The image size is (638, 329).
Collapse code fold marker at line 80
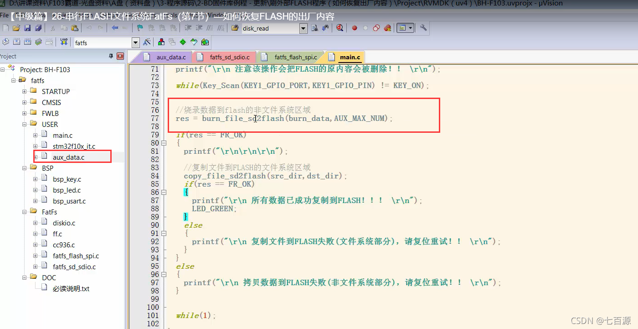[x=165, y=143]
